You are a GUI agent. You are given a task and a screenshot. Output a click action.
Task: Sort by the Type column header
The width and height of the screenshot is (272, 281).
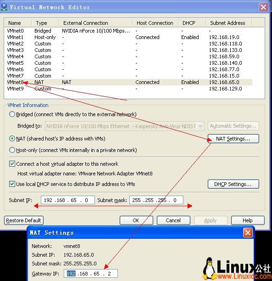tap(45, 23)
